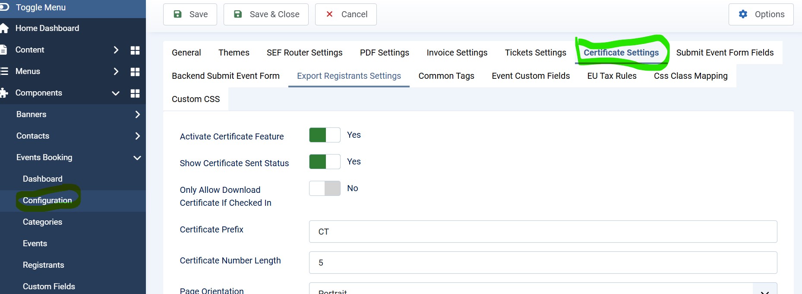Switch to the Invoice Settings tab
Viewport: 802px width, 294px height.
[x=457, y=53]
